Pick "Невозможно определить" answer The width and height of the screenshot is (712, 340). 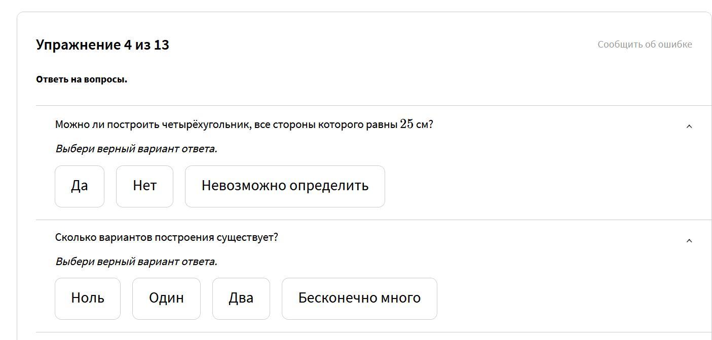coord(285,186)
